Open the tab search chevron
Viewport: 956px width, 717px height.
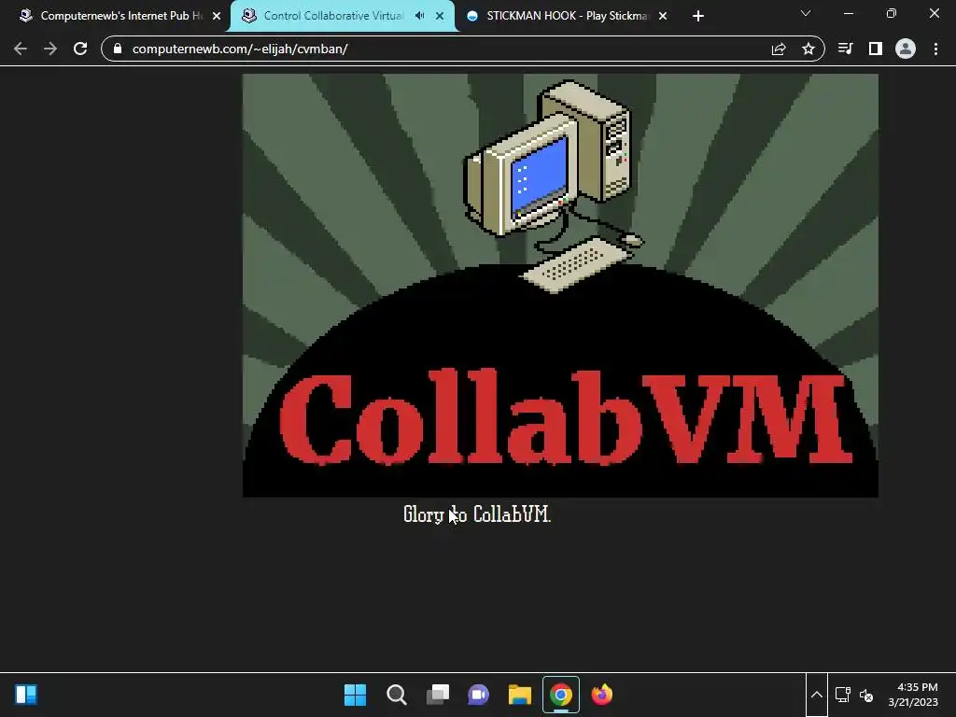(806, 13)
